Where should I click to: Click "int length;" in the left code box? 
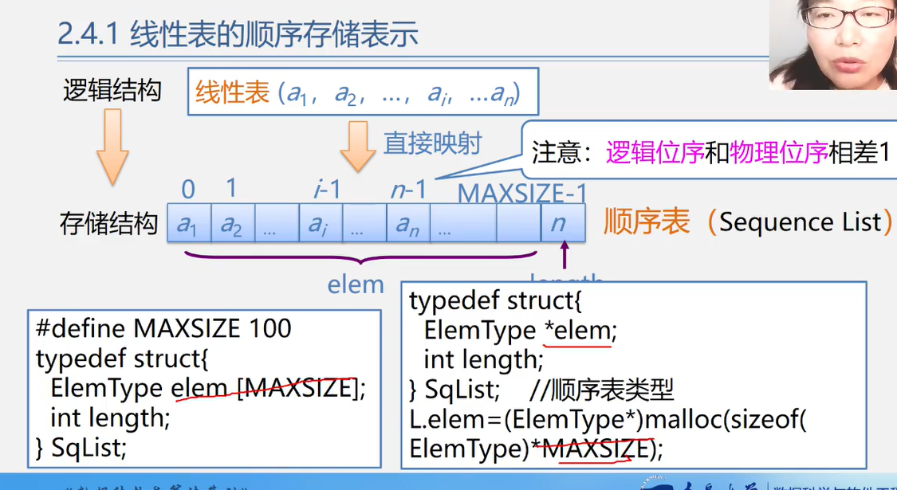[111, 418]
